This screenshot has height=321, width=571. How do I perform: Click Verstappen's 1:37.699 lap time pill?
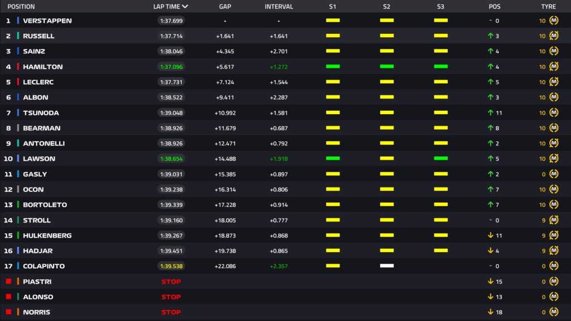(171, 21)
